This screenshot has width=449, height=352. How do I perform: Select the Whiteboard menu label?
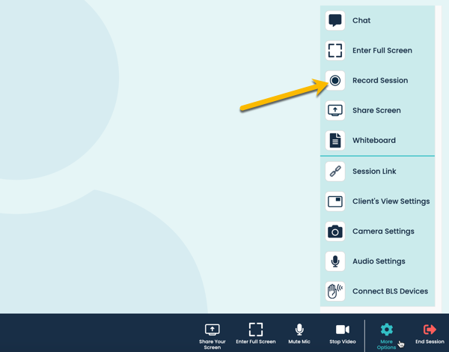[x=374, y=141]
